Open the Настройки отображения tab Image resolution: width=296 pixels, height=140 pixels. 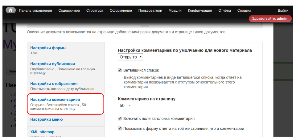(54, 84)
